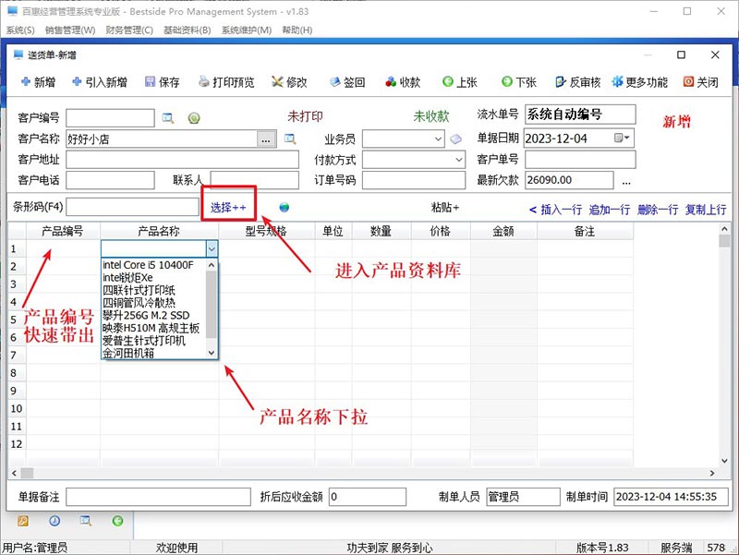Click search icon beside 客户编号 field

[168, 118]
